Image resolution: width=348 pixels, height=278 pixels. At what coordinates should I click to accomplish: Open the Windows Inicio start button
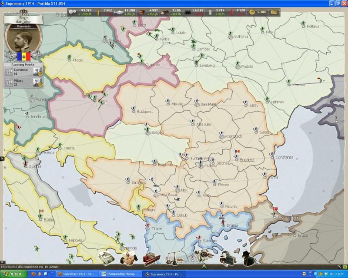click(x=13, y=274)
